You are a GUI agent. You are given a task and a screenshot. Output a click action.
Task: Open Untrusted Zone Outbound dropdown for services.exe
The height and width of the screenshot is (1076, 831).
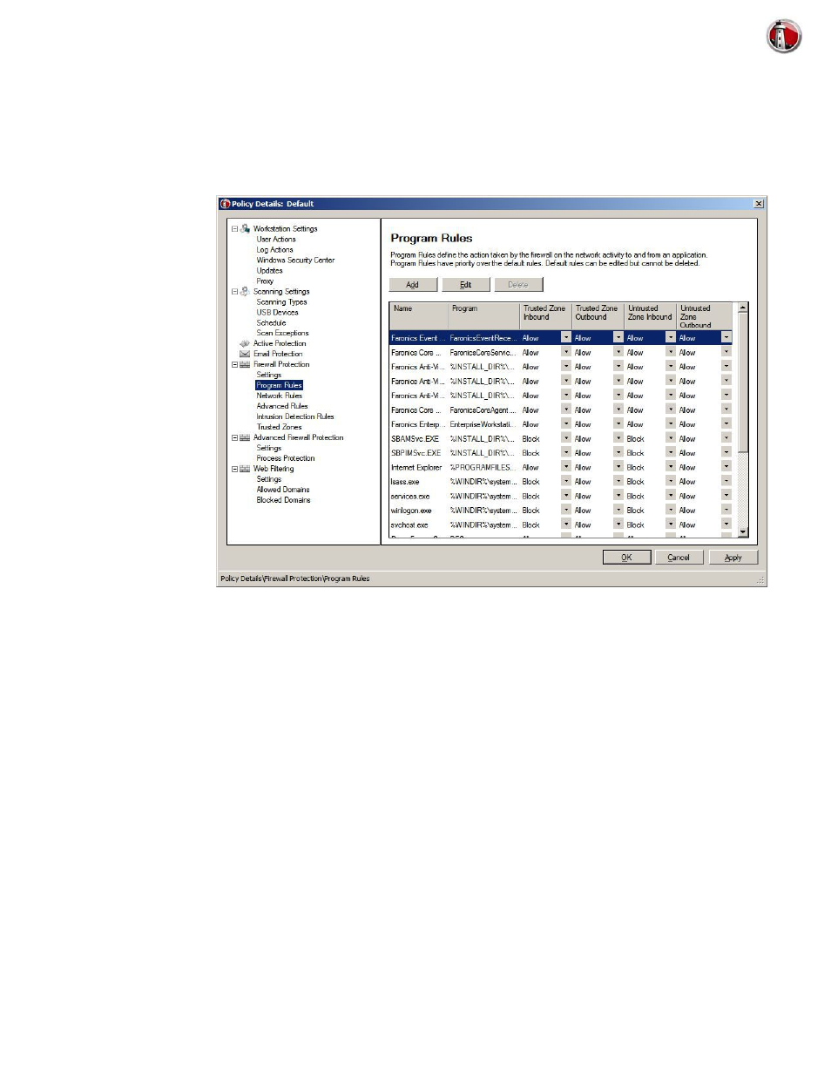point(726,496)
